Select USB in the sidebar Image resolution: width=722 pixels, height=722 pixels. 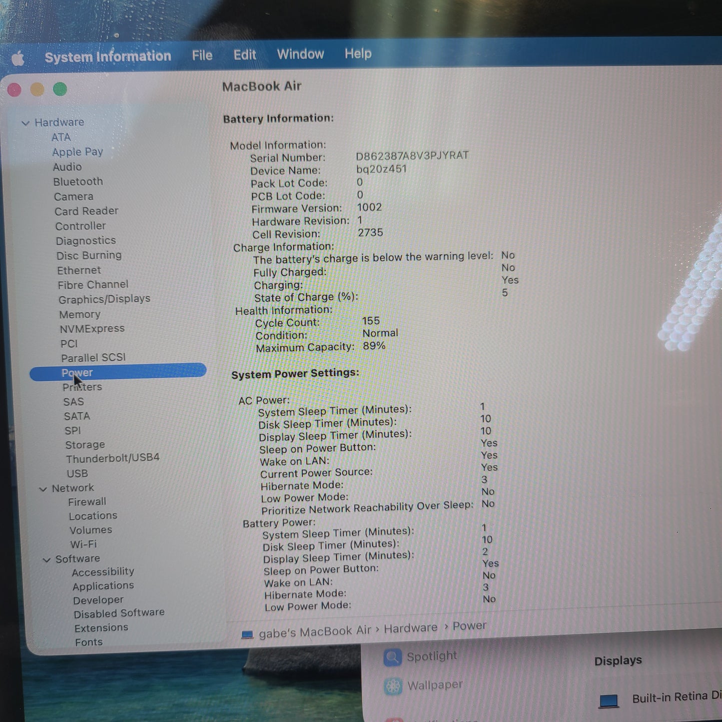point(77,473)
